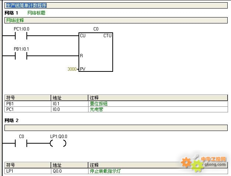Click the PC1:I0.0 contact label
This screenshot has height=176, width=231.
pyautogui.click(x=22, y=29)
